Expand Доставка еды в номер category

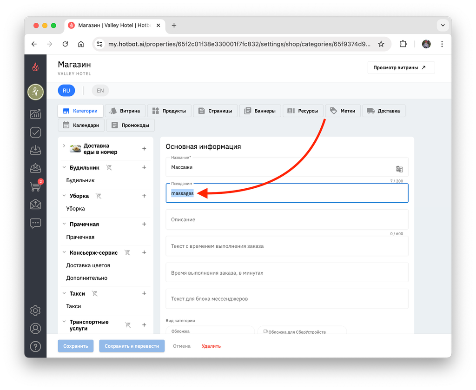pyautogui.click(x=64, y=145)
